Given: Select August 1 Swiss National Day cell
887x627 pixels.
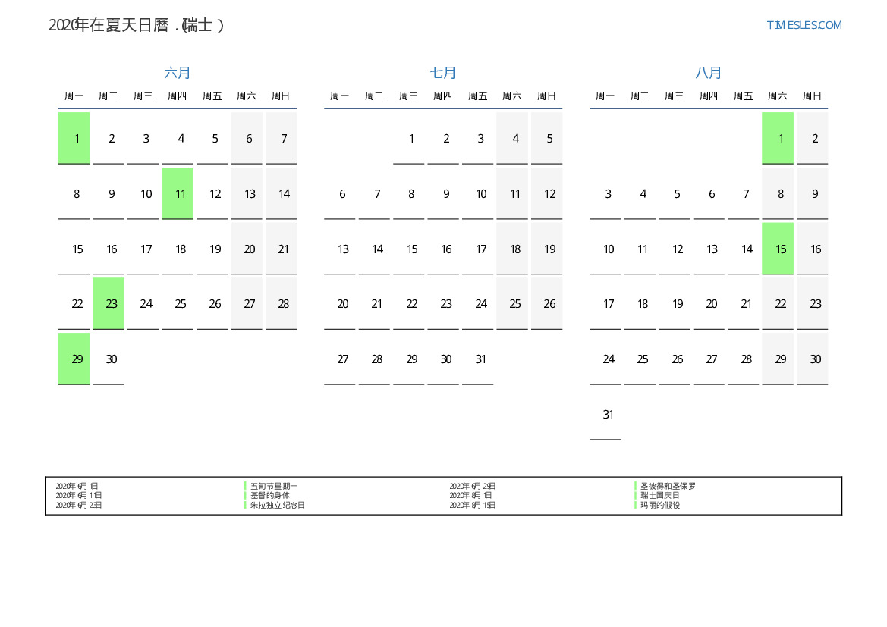Looking at the screenshot, I should (x=778, y=138).
